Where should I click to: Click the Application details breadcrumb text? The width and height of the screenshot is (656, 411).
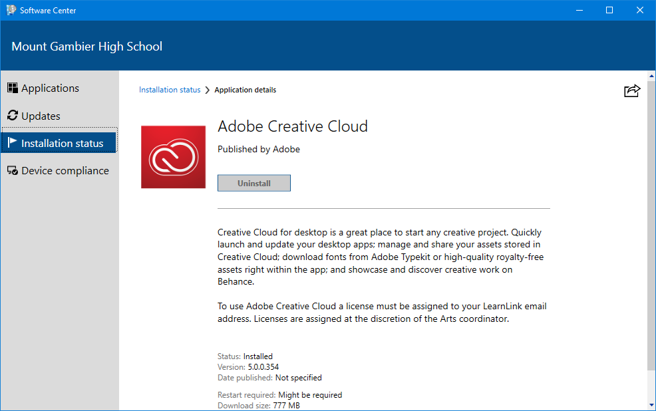click(x=245, y=90)
